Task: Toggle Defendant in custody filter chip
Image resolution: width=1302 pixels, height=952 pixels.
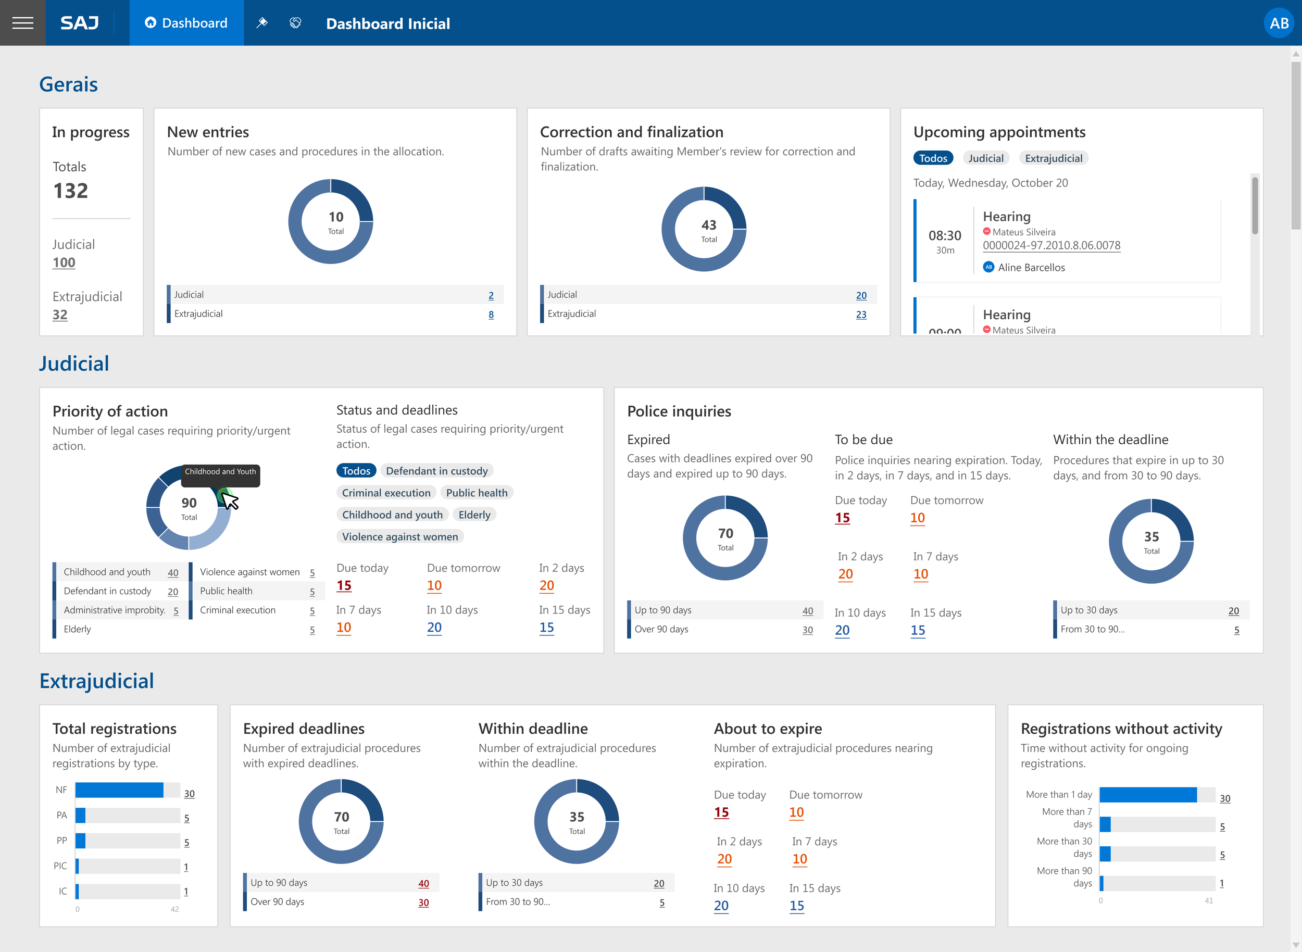Action: [x=436, y=471]
